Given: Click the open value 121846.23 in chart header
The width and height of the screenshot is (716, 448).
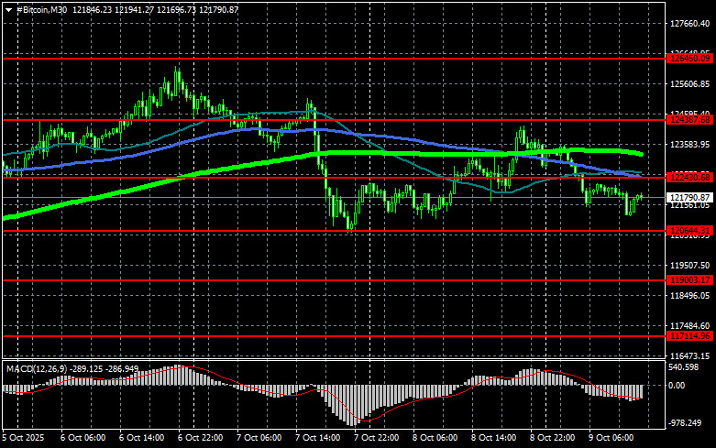Looking at the screenshot, I should pos(92,9).
